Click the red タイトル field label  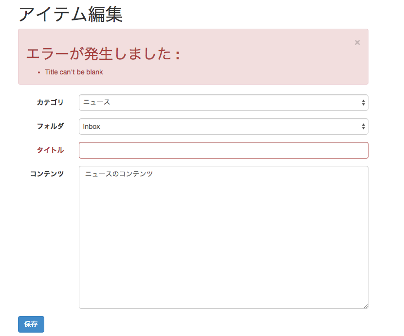click(x=50, y=150)
